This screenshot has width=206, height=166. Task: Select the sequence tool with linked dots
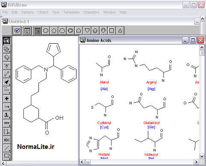point(6,123)
